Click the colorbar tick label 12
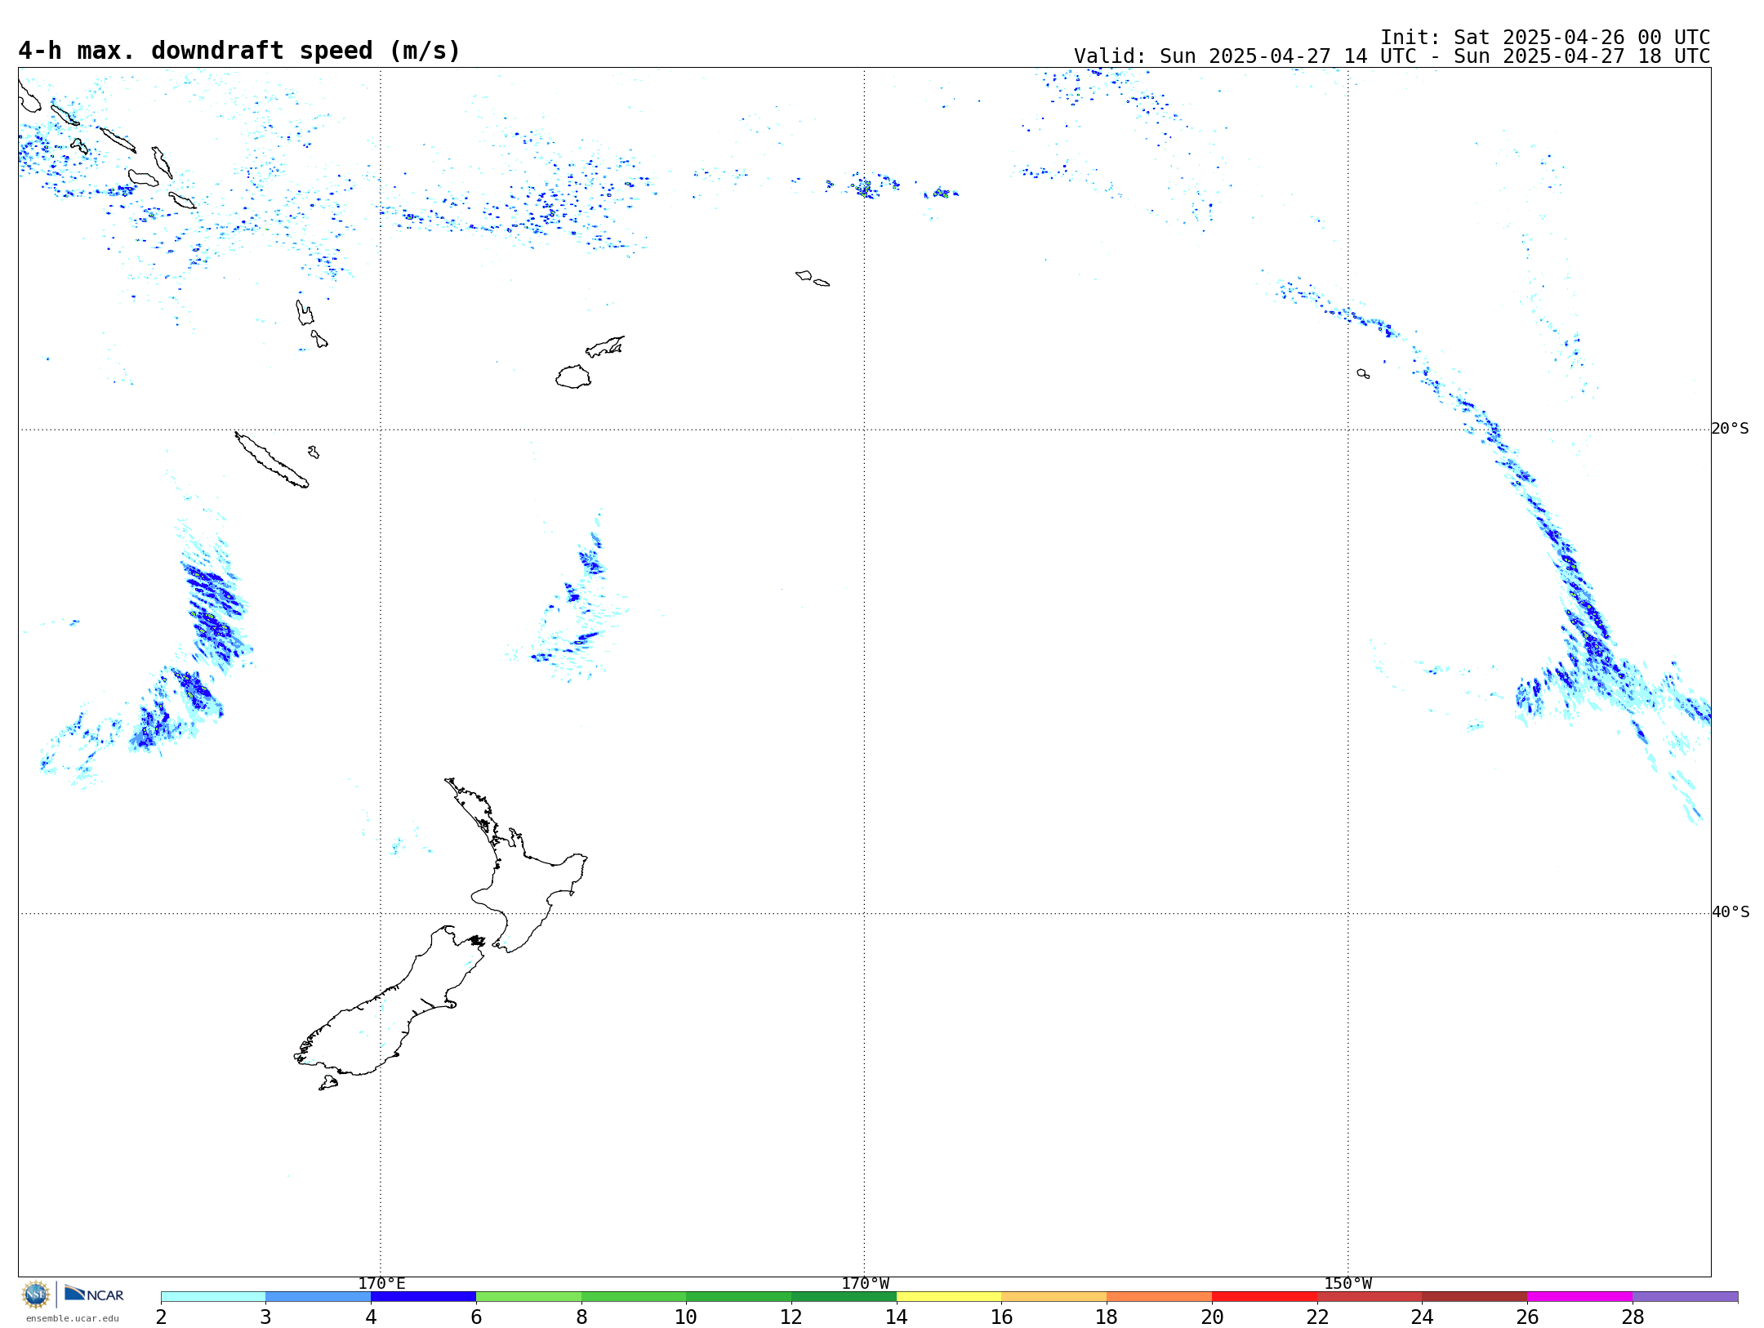This screenshot has height=1328, width=1764. click(x=791, y=1317)
